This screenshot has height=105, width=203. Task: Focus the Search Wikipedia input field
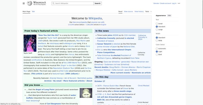click(74, 4)
